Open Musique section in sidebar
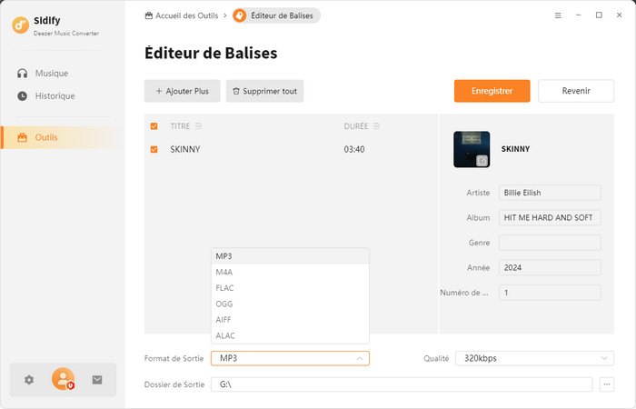636x409 pixels. click(x=51, y=73)
